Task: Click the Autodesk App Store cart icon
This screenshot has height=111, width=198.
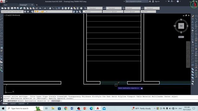Action: point(169,1)
